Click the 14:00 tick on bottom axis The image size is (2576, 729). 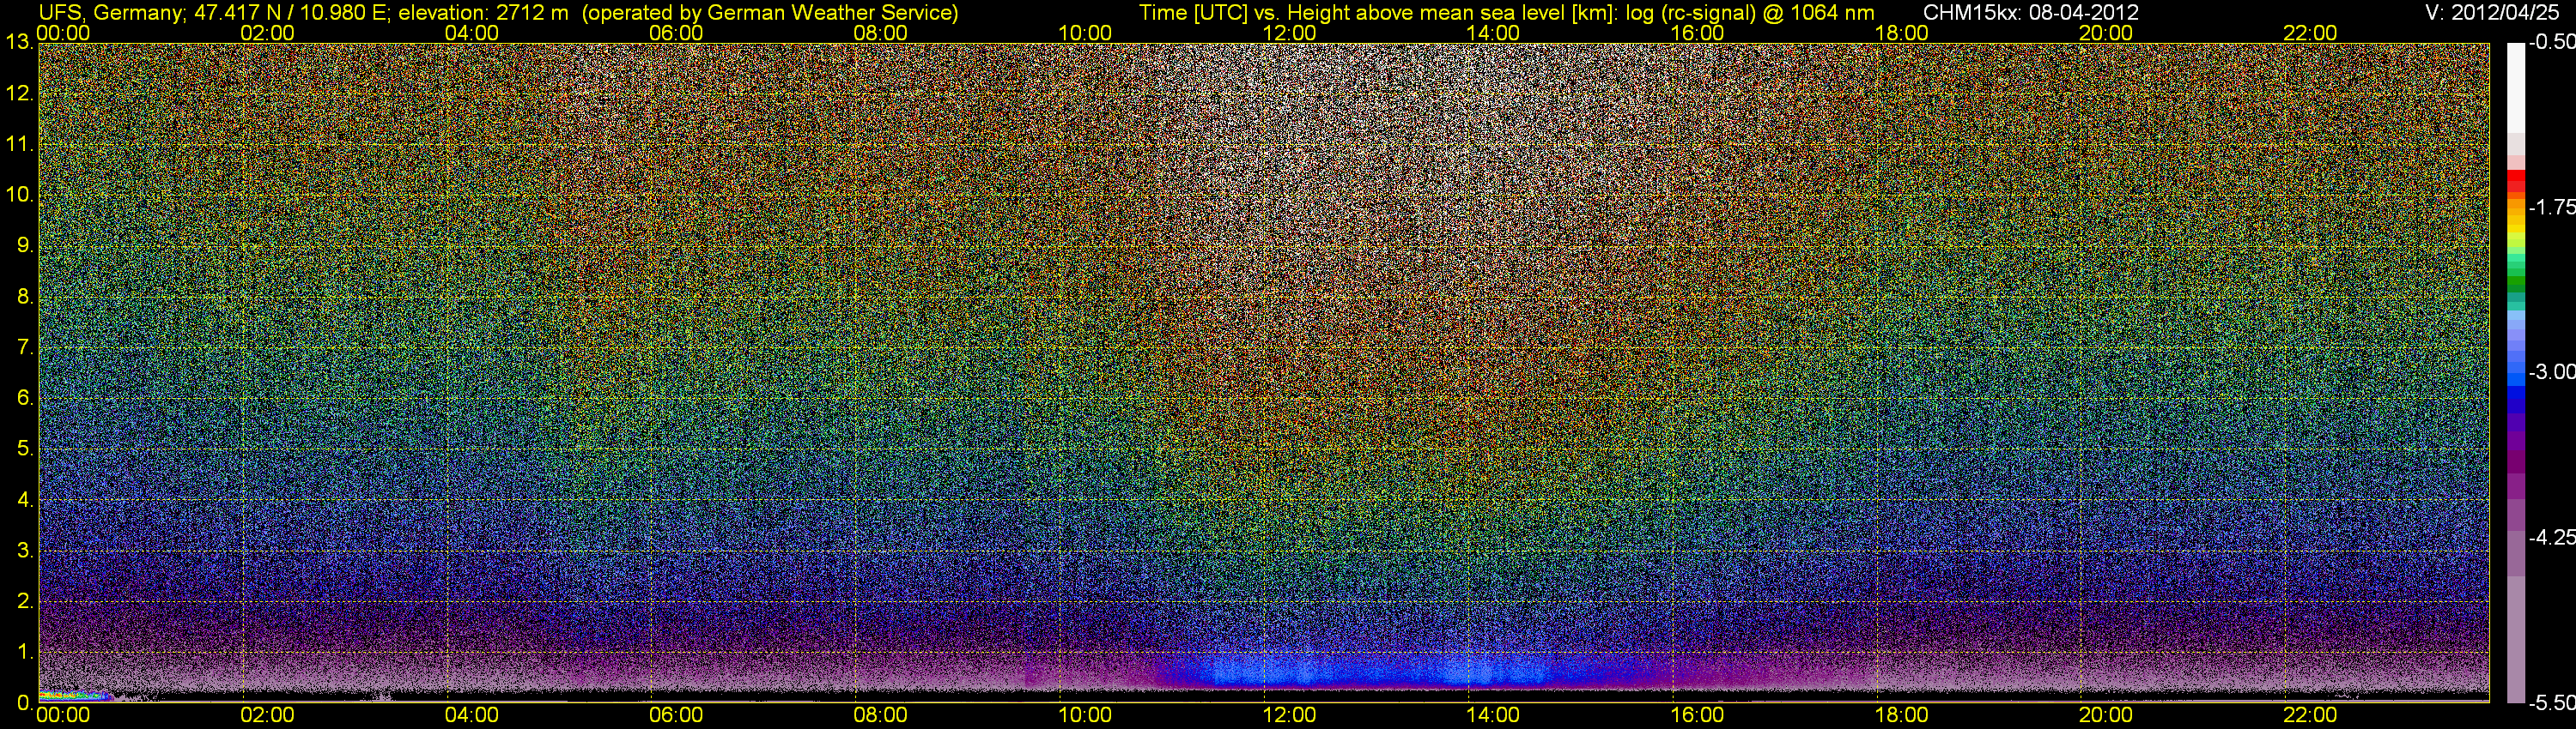[x=1492, y=715]
